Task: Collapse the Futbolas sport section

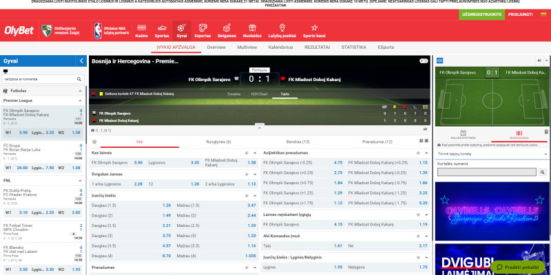Action: (x=80, y=91)
